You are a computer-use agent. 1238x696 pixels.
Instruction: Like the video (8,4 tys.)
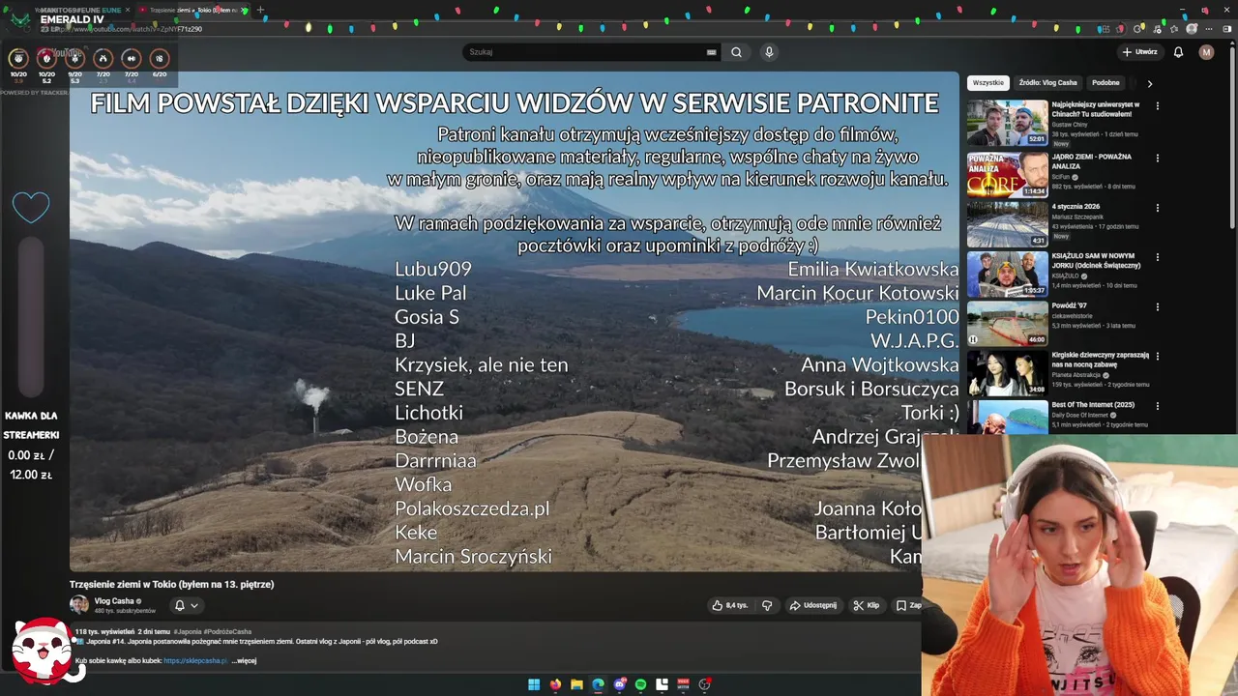(x=730, y=605)
